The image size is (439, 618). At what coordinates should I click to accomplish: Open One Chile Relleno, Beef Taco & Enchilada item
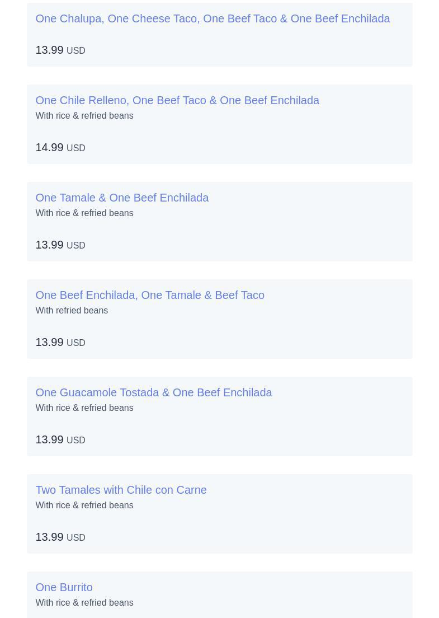point(177,100)
